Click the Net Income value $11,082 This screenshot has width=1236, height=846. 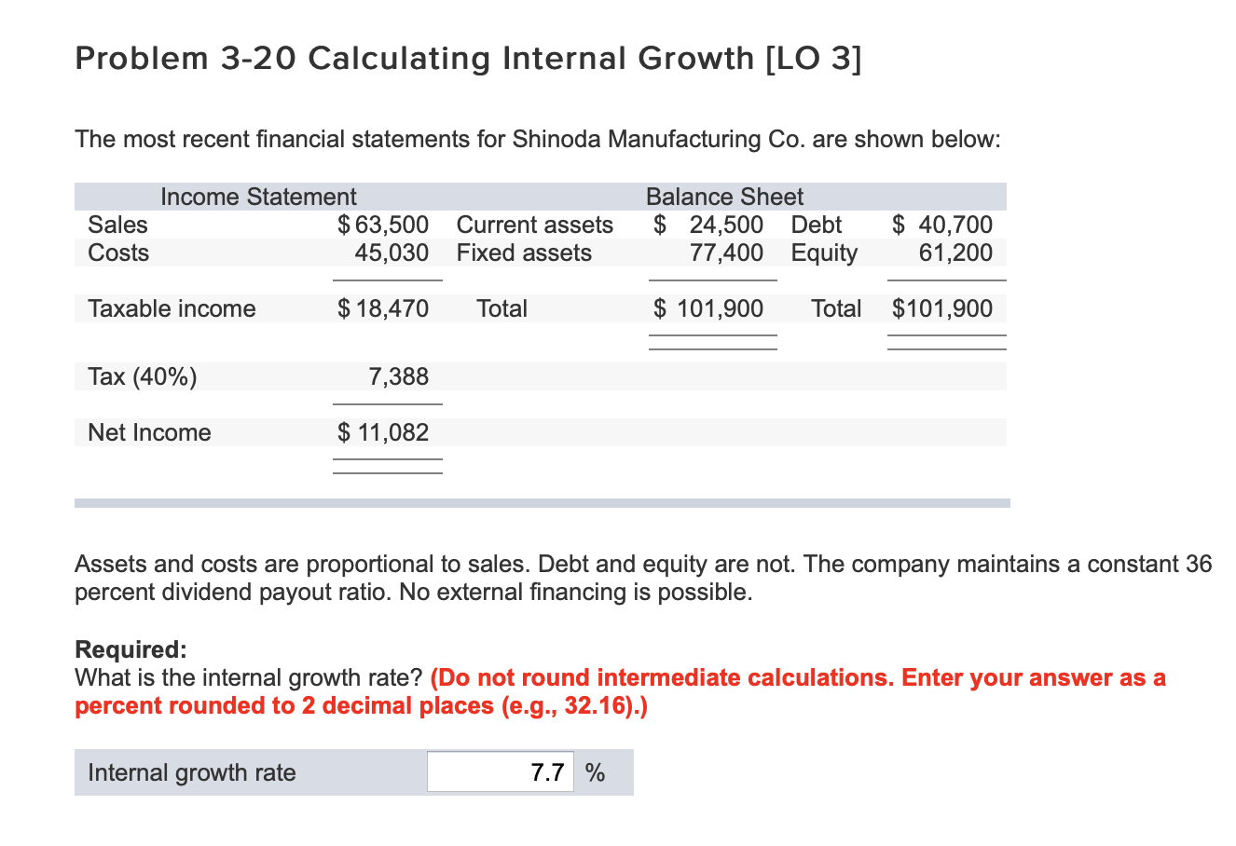(x=385, y=431)
